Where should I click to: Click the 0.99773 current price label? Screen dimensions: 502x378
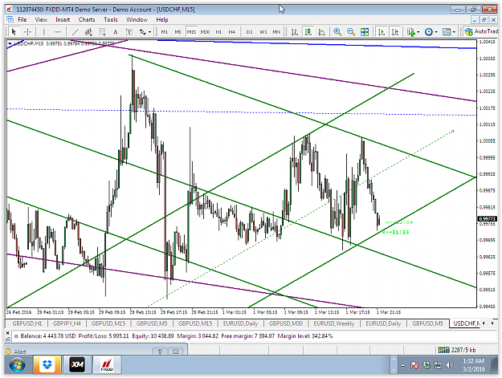[487, 219]
